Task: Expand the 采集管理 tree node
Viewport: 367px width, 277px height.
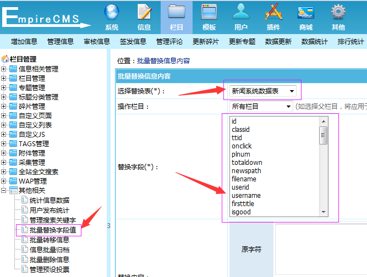Action: coord(3,163)
